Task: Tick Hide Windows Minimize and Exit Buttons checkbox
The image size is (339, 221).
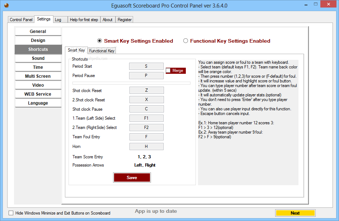Action: coord(11,213)
